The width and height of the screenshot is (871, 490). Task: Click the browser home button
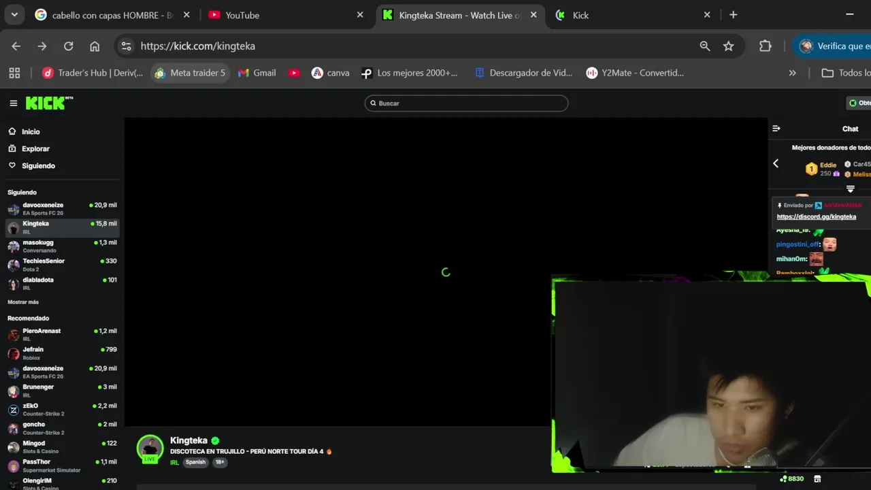95,46
